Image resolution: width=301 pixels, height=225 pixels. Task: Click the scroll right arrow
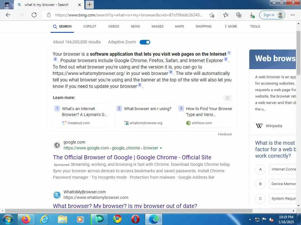click(x=294, y=211)
